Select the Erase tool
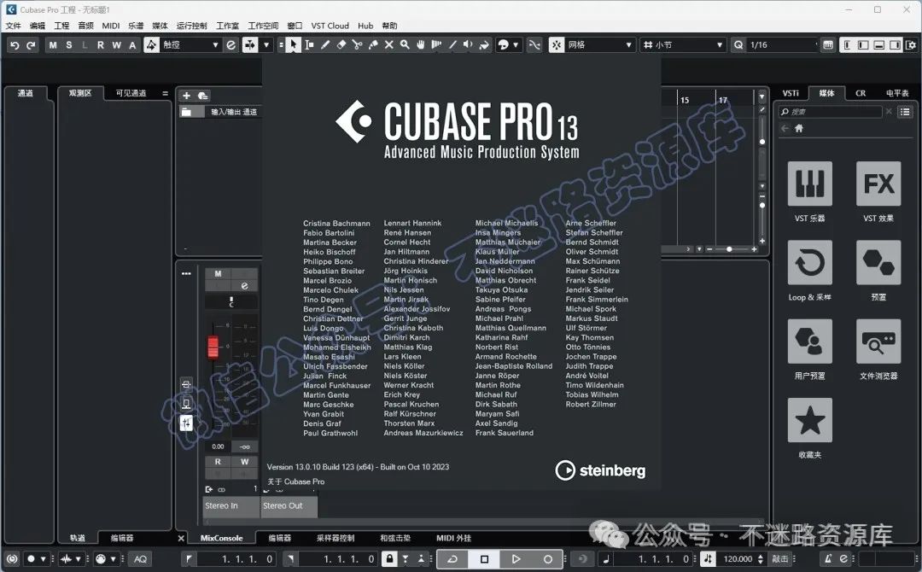 click(341, 44)
